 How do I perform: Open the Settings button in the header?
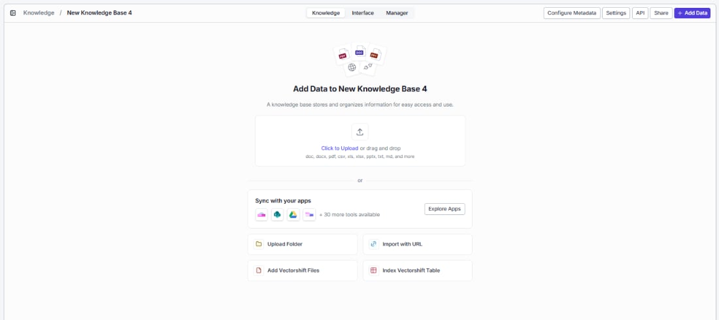(x=616, y=13)
